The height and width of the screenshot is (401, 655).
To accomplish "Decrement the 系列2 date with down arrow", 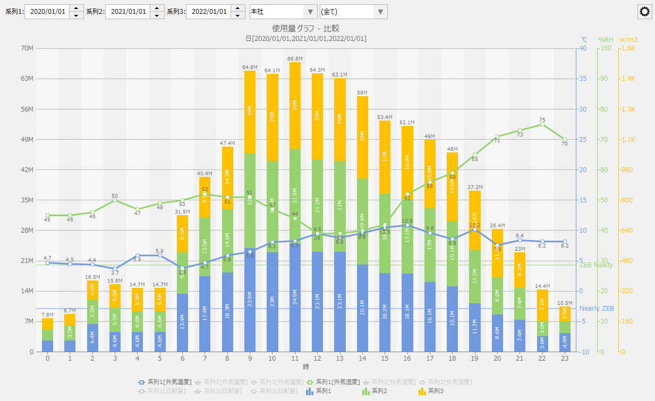I will point(157,15).
